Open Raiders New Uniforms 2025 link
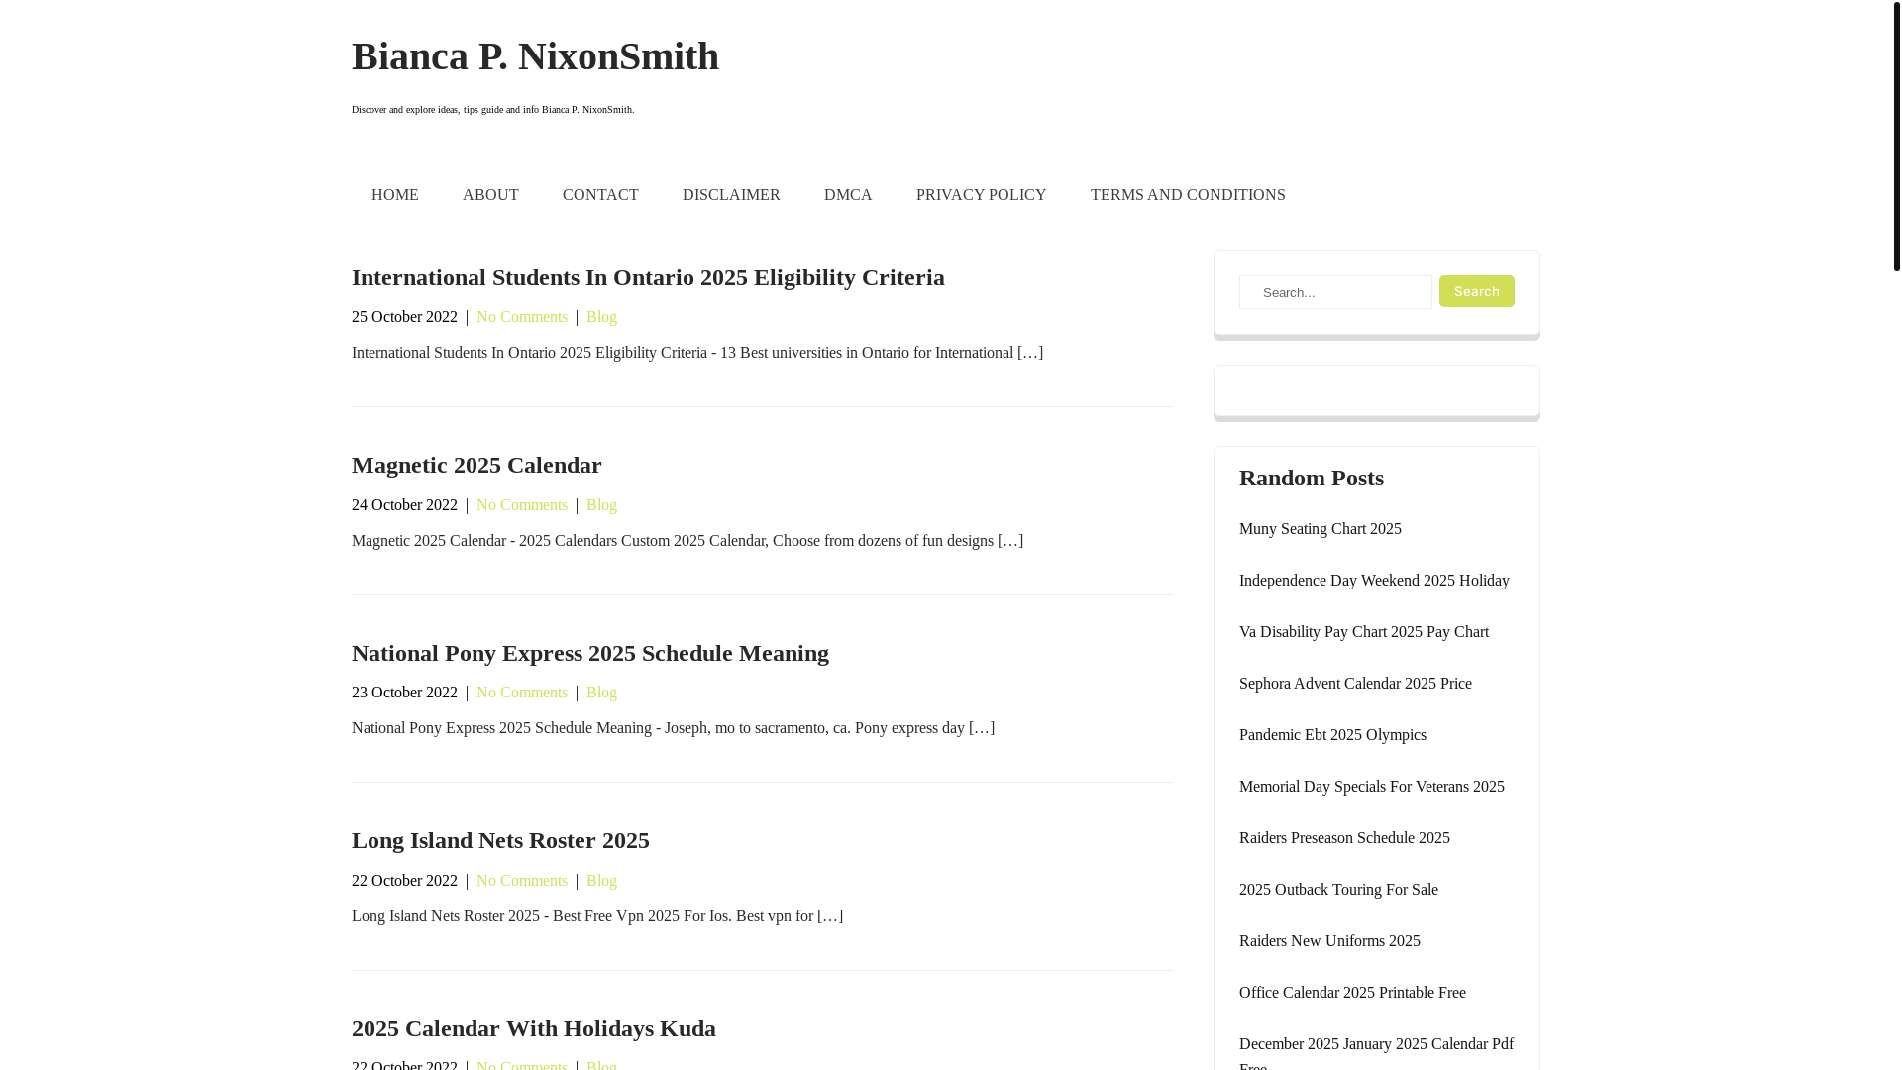This screenshot has width=1902, height=1070. click(x=1329, y=941)
